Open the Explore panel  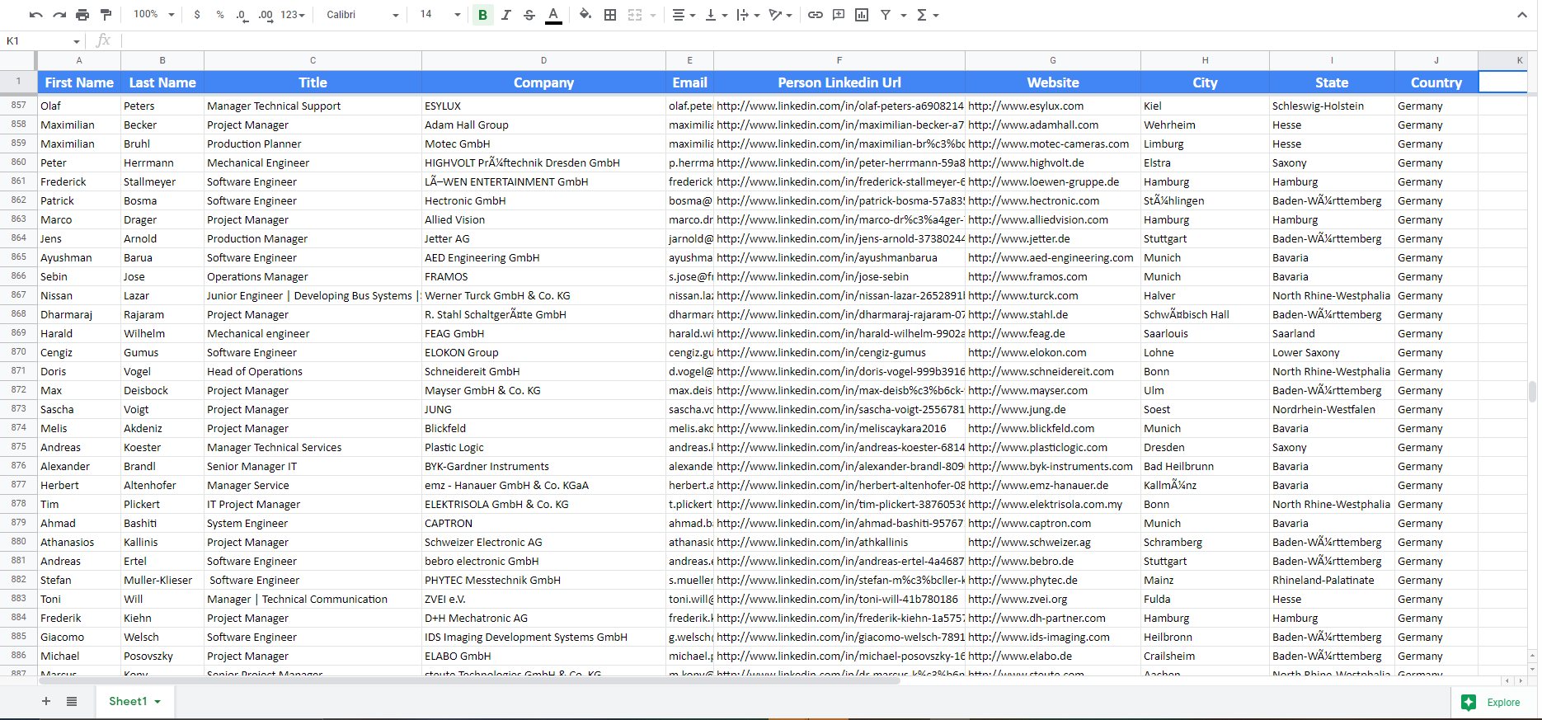1493,702
